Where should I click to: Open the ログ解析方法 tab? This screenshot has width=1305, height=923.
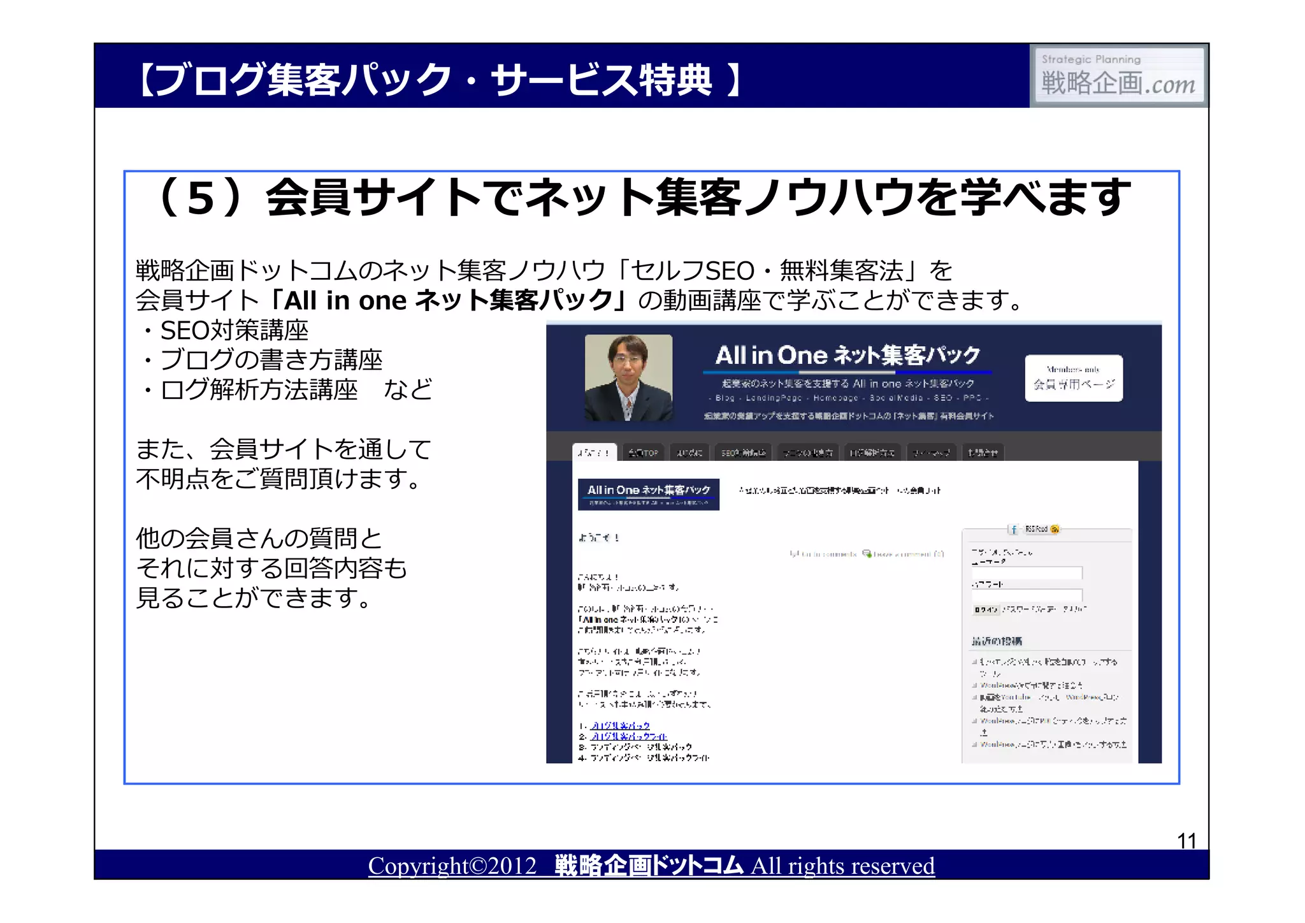872,453
